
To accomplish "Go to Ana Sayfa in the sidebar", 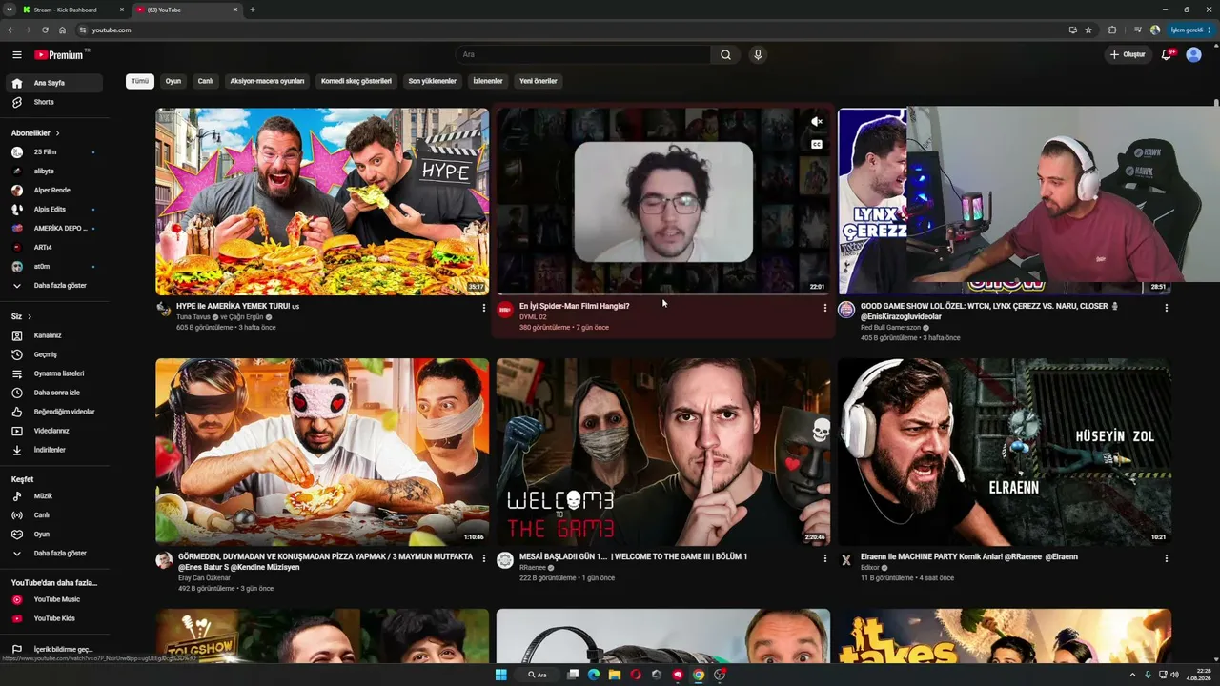I will point(55,83).
